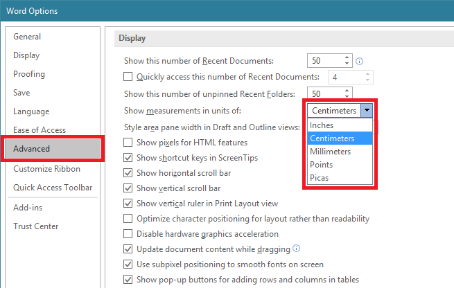
Task: Choose Centimeters from the units list
Action: click(x=340, y=138)
